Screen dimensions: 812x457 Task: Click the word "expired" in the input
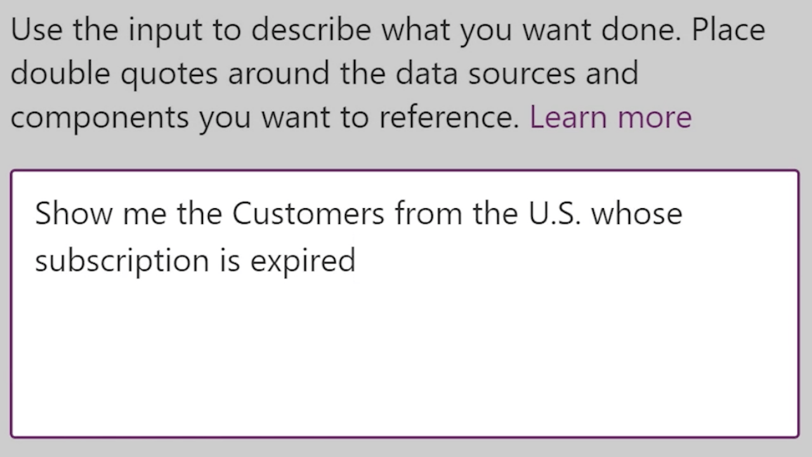click(x=303, y=260)
